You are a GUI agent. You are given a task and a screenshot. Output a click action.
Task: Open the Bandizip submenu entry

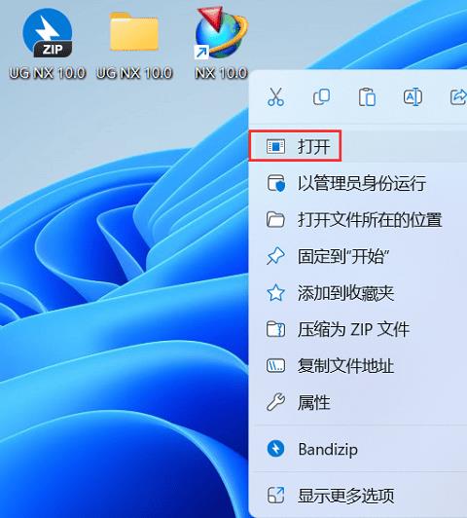(358, 449)
